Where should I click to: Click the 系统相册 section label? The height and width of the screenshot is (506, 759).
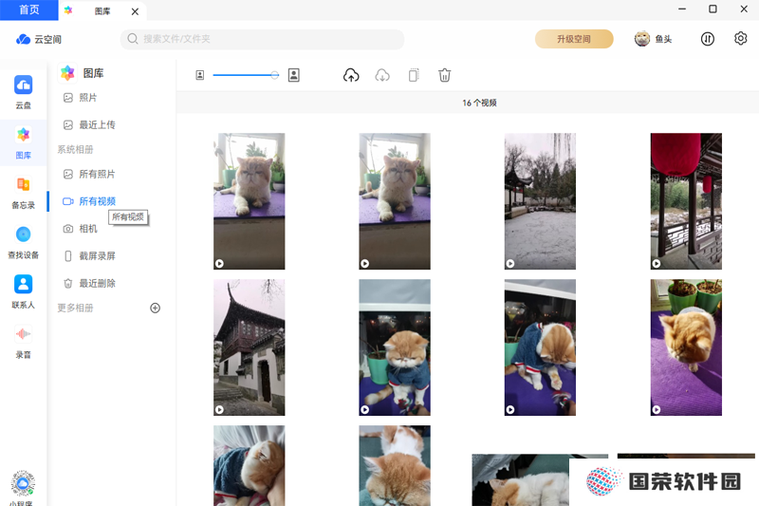point(75,150)
